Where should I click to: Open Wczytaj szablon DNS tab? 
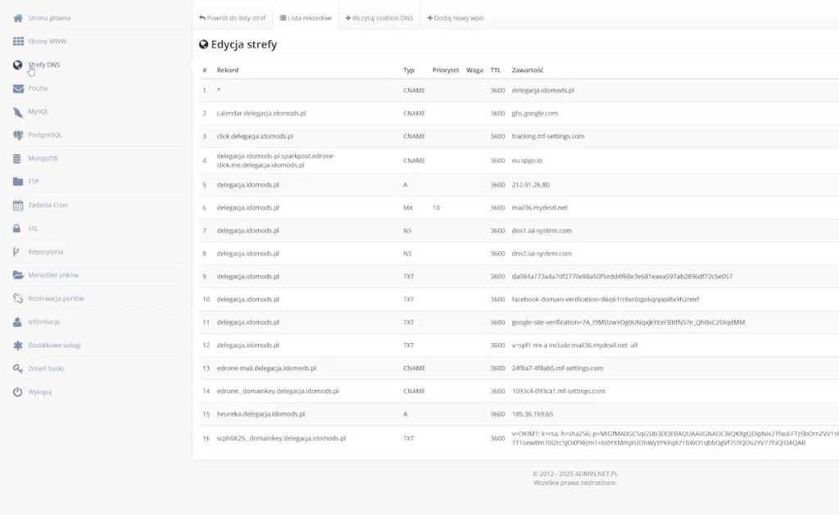coord(379,17)
